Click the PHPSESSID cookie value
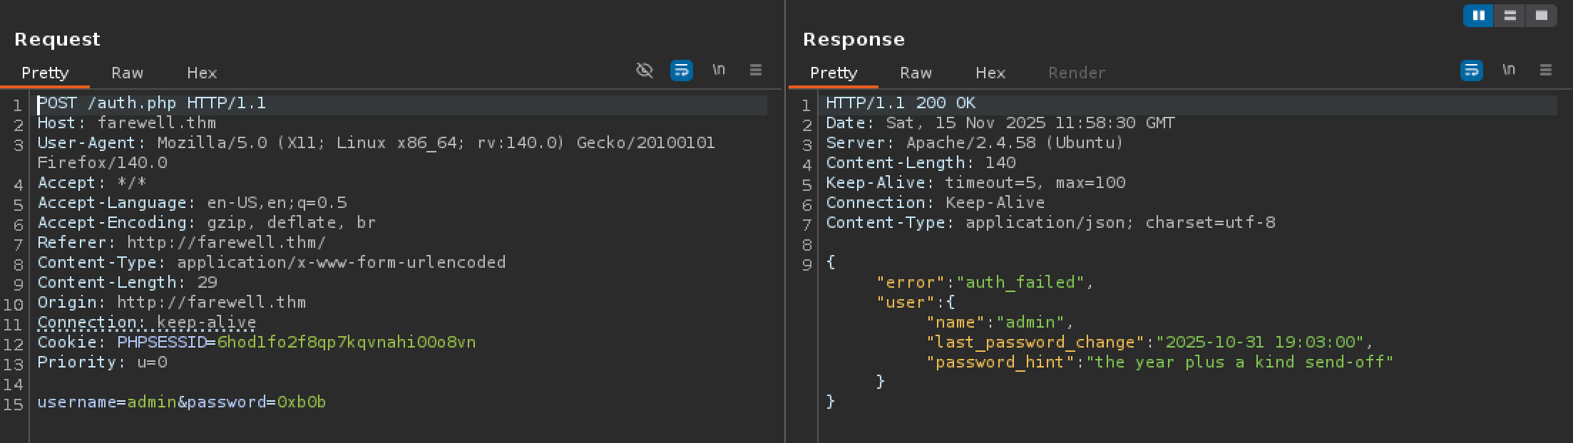 [346, 343]
